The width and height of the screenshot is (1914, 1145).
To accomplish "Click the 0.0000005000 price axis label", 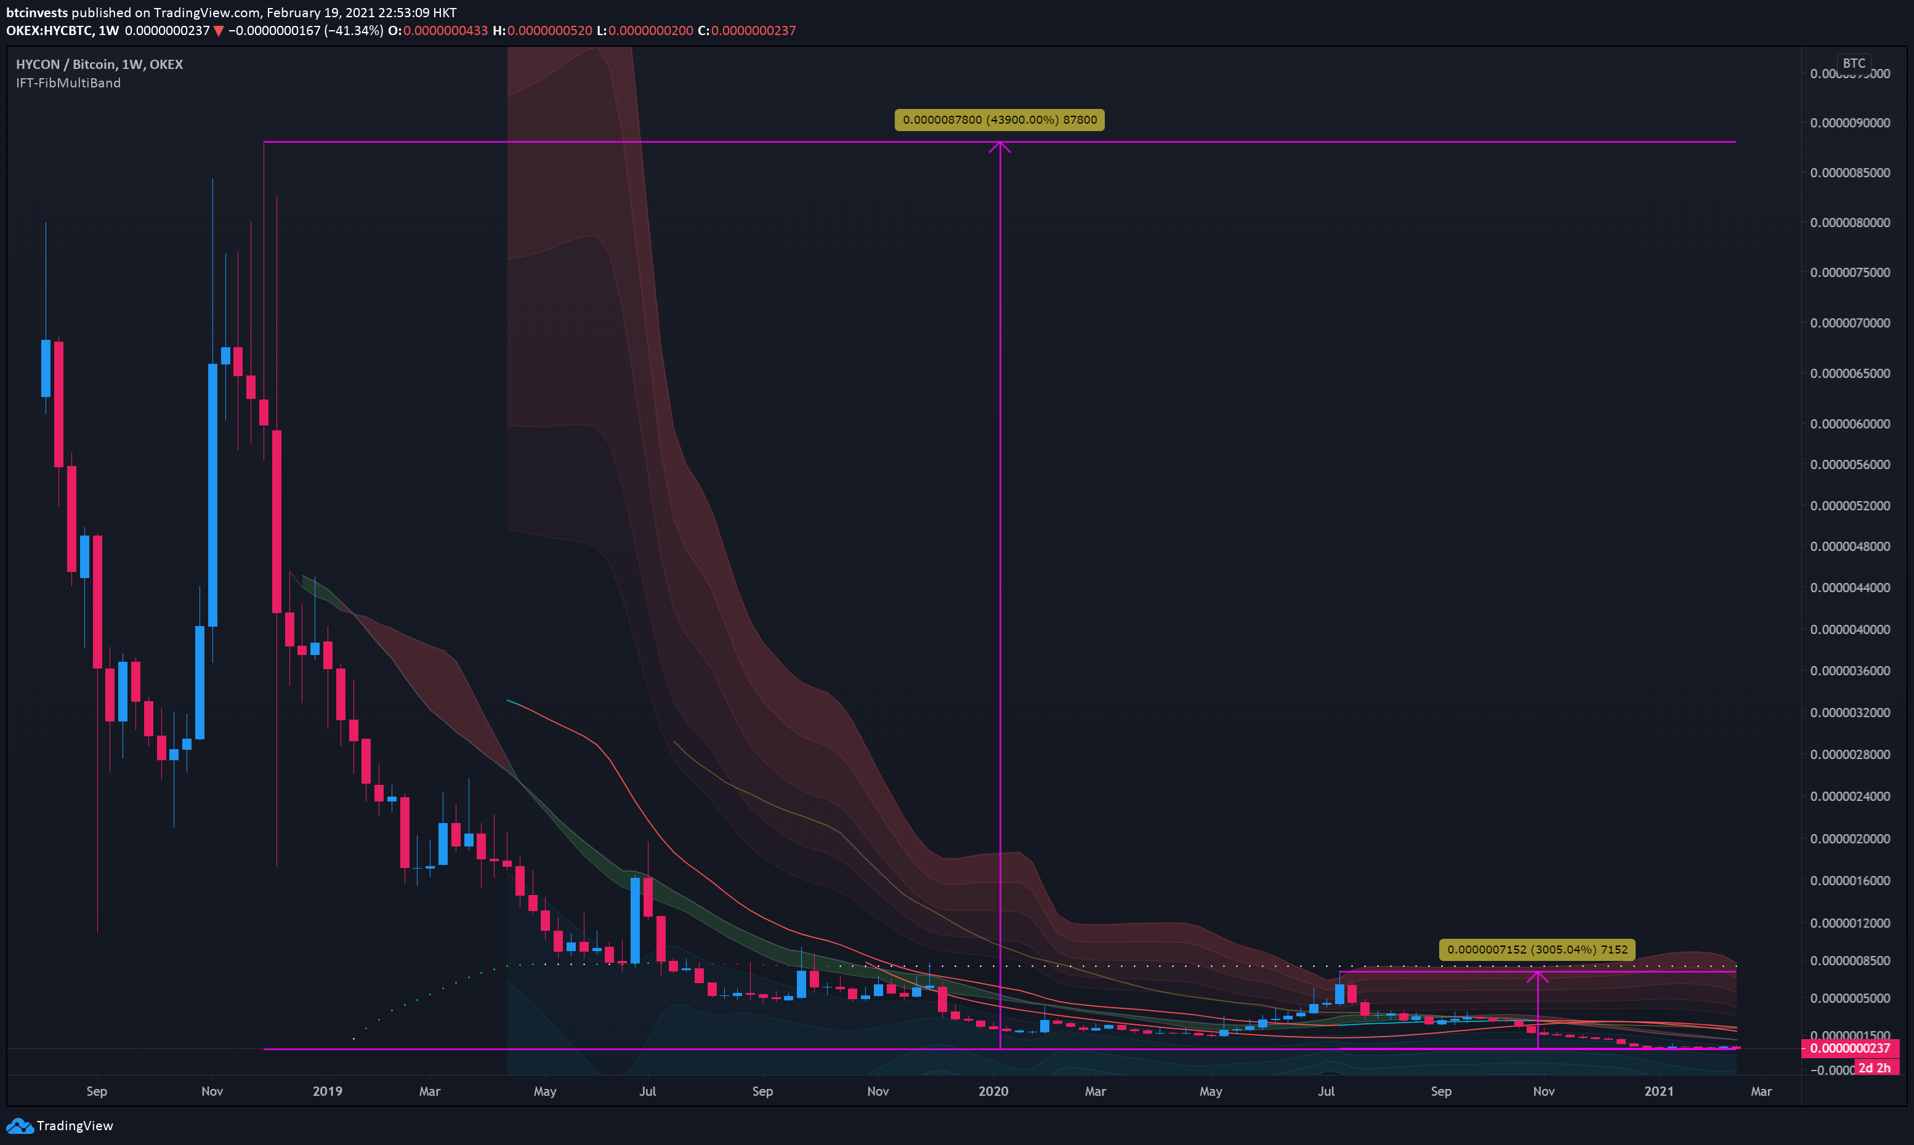I will tap(1850, 998).
